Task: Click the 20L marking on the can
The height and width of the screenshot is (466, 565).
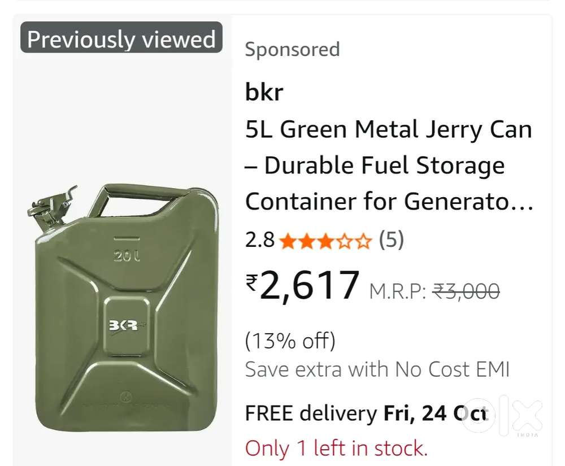Action: click(127, 256)
